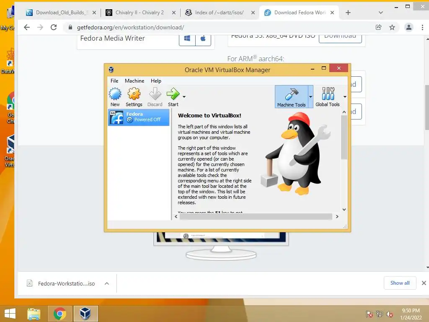Screen dimensions: 429x322
Task: Select the Machine Tools button
Action: pos(292,97)
